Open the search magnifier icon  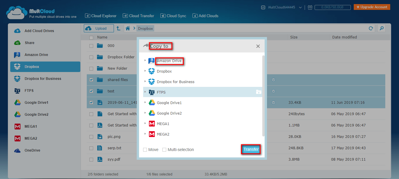click(x=381, y=28)
